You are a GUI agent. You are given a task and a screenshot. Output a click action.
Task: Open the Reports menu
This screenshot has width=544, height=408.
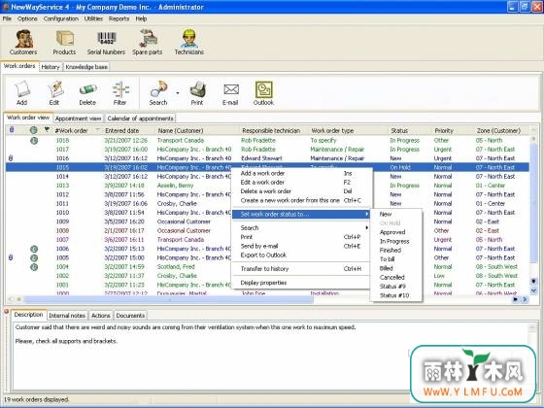(x=119, y=18)
